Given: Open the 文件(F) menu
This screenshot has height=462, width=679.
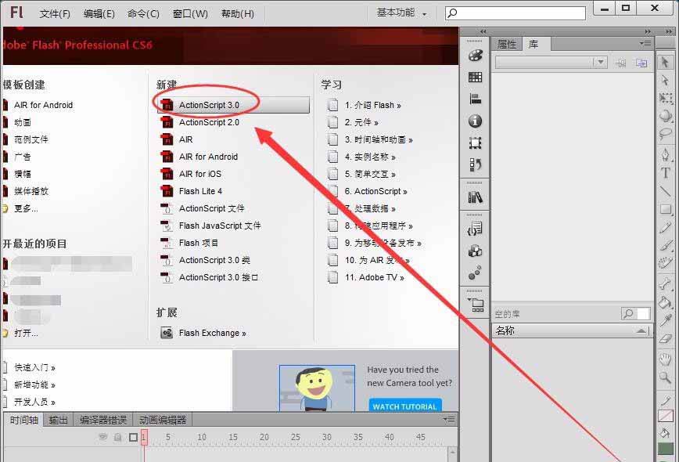Looking at the screenshot, I should click(55, 14).
